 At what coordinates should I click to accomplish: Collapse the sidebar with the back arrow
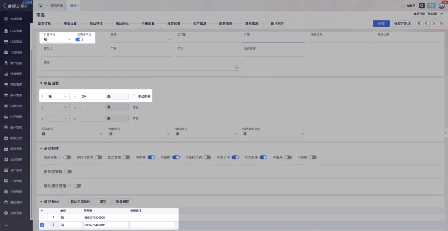tap(6, 225)
